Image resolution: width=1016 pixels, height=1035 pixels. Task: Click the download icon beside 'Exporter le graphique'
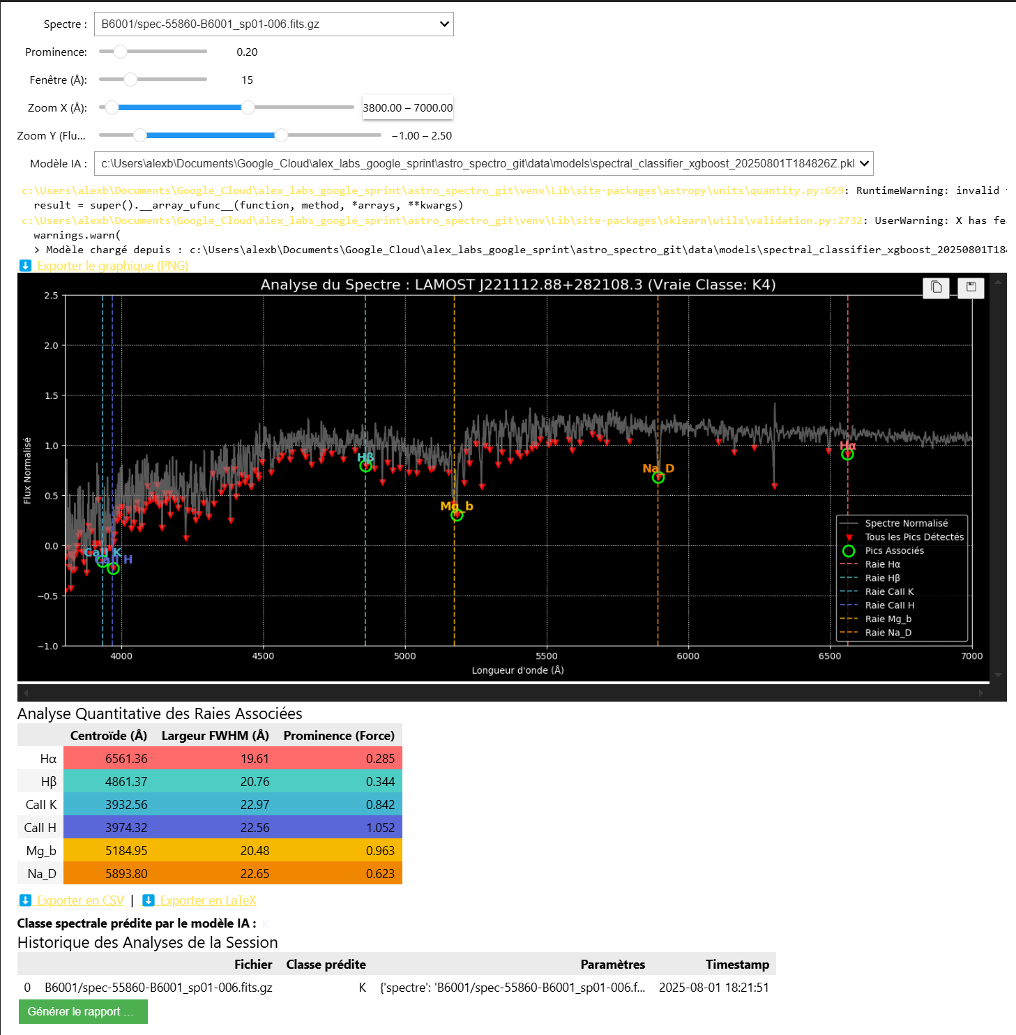pos(26,266)
